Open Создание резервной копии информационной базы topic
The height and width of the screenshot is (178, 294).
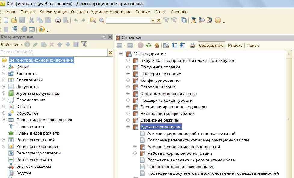tap(198, 140)
